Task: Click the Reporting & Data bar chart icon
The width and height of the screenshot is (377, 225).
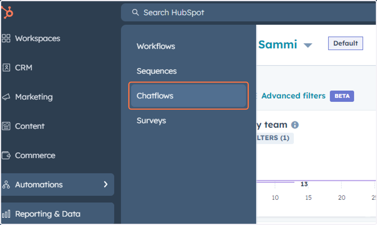Action: click(x=6, y=214)
